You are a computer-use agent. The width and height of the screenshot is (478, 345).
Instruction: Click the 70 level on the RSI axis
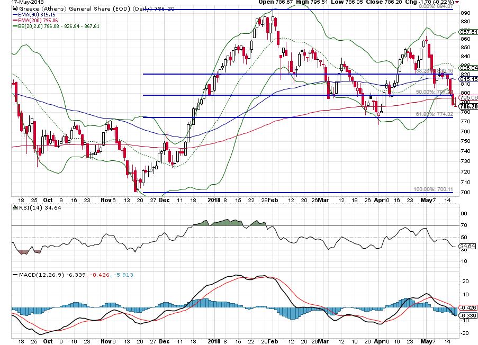tap(464, 225)
